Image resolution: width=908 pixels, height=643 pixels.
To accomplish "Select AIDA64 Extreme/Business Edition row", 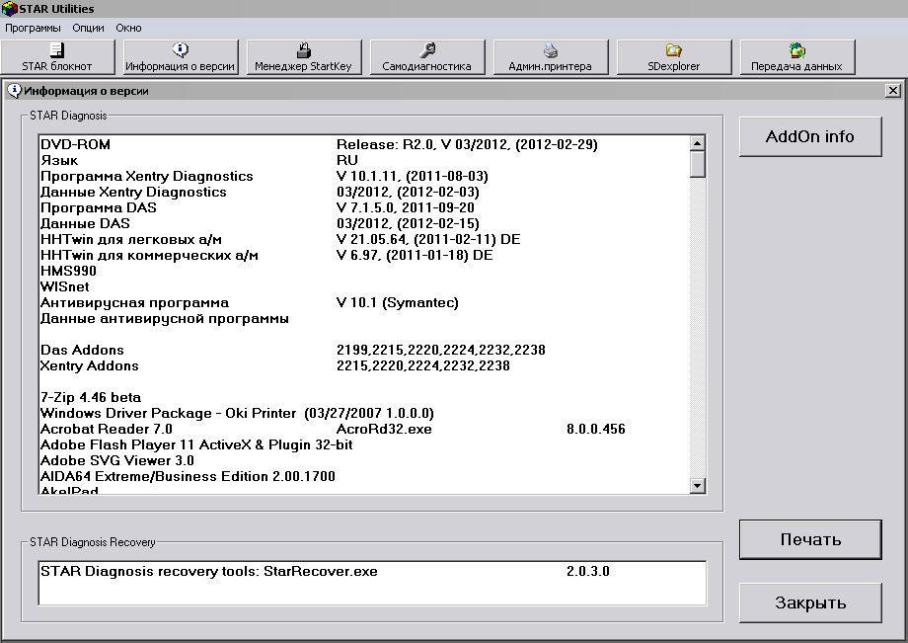I will tap(365, 476).
